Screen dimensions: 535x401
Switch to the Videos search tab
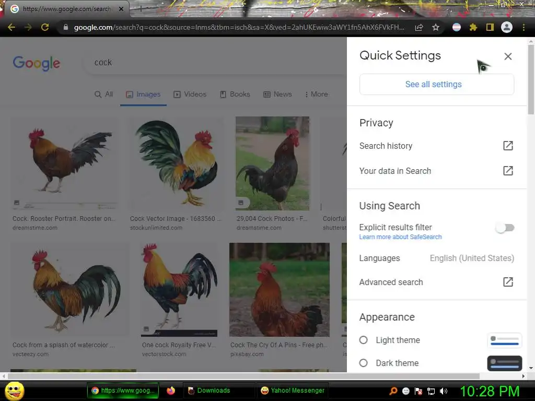(x=190, y=94)
